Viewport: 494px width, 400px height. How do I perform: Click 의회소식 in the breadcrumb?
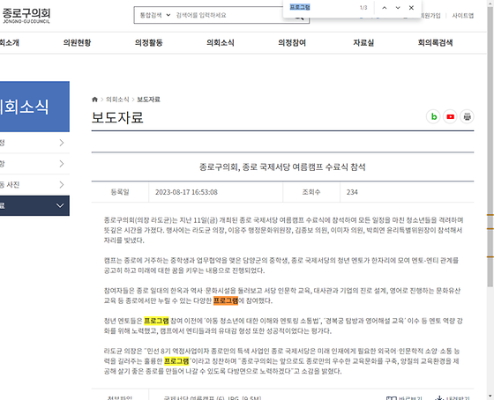click(x=117, y=100)
